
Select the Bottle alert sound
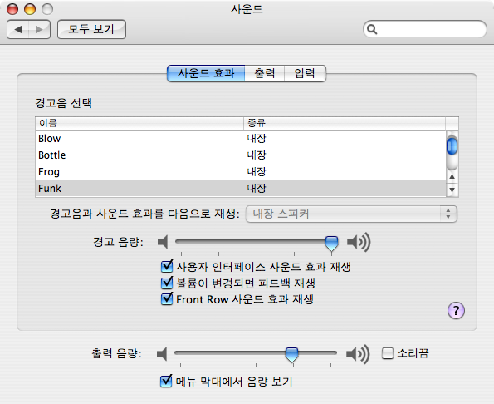[241, 155]
